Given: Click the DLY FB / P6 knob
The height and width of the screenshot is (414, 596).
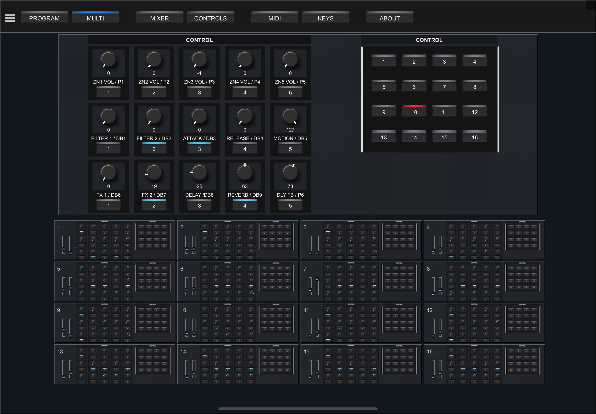Looking at the screenshot, I should tap(290, 173).
